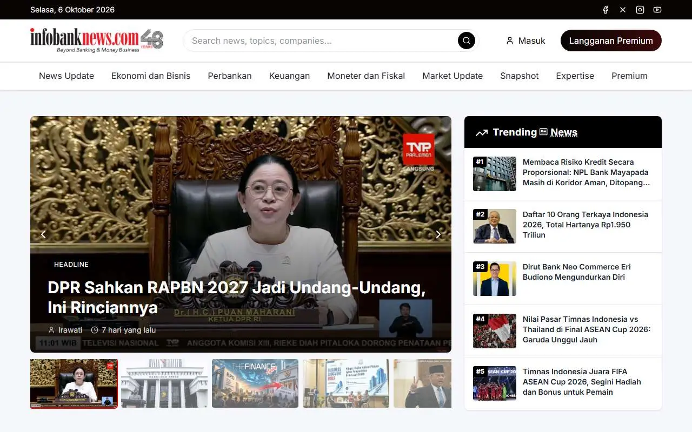Open the Premium menu item

coord(629,76)
